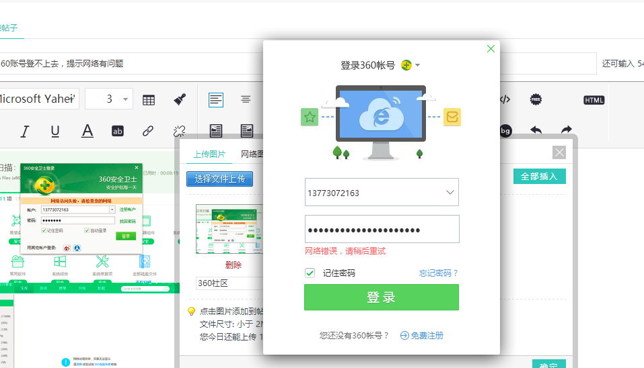Click the Microsoft YaHei font name box
644x368 pixels.
38,99
